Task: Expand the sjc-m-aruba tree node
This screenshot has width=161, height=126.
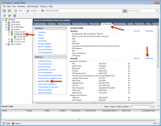Action: (x=6, y=25)
